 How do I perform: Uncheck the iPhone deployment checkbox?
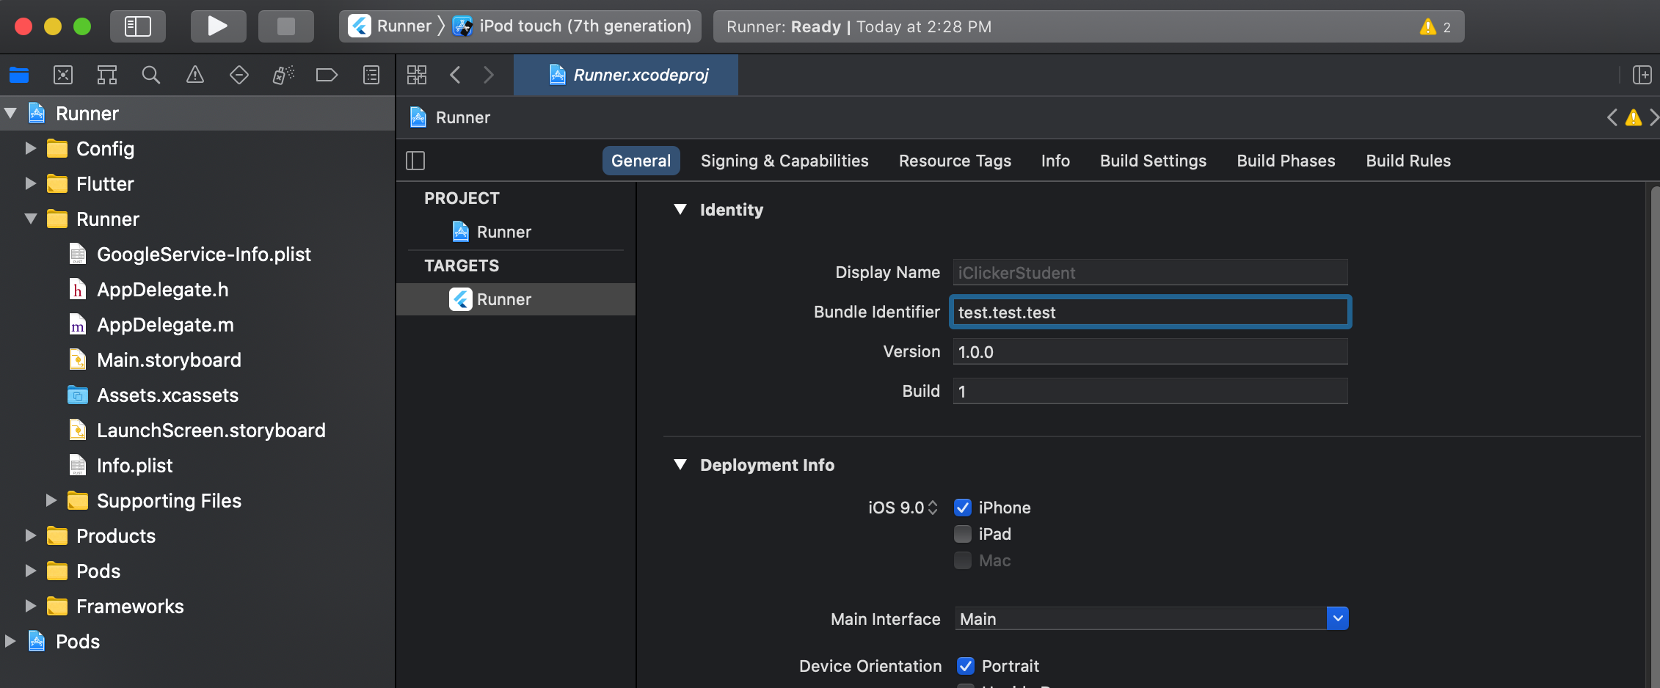pos(962,507)
